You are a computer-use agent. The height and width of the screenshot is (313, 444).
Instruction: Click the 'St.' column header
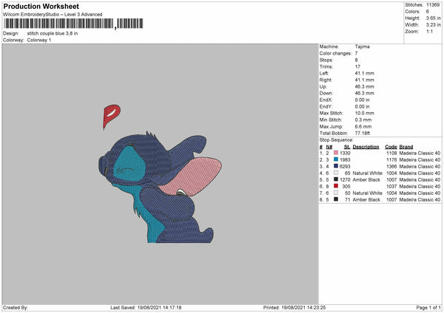[347, 147]
